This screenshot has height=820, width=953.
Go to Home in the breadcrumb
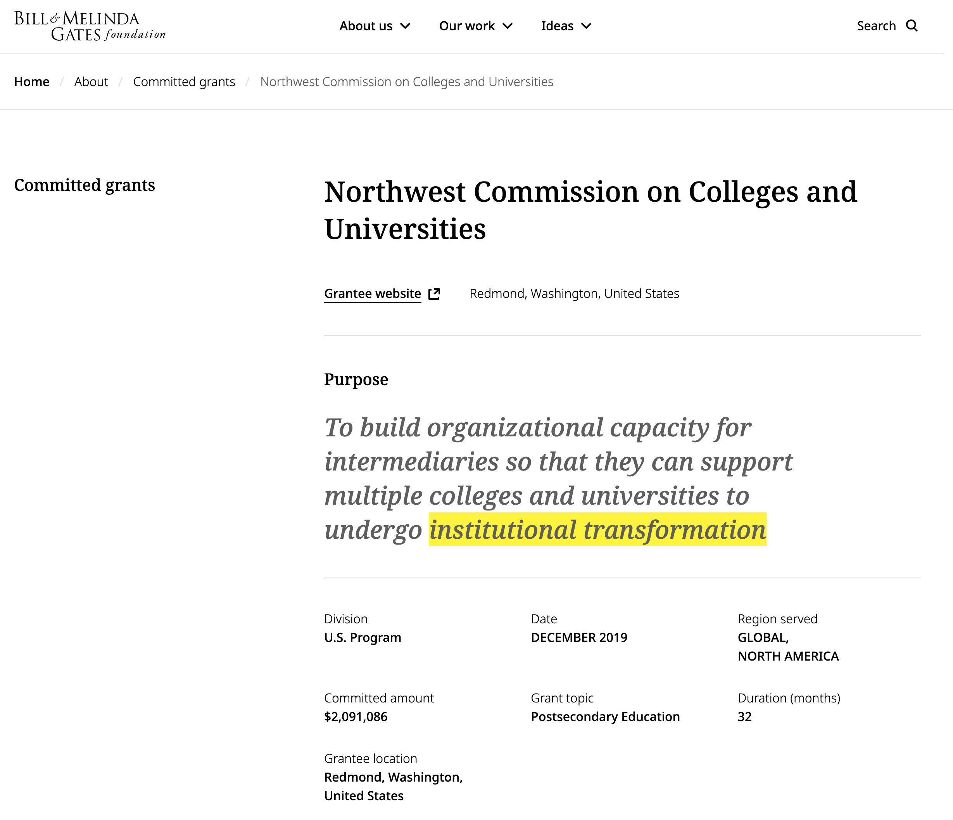point(32,81)
